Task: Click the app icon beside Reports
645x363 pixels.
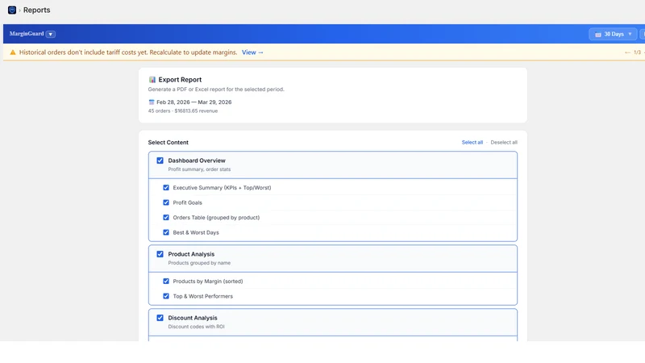Action: (x=12, y=10)
